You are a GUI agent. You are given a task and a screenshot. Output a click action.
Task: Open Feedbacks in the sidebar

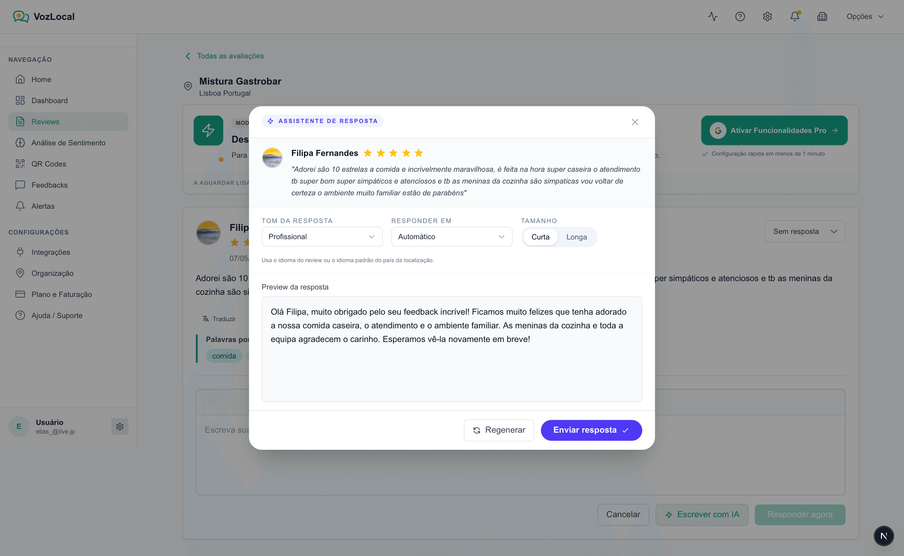(68, 185)
